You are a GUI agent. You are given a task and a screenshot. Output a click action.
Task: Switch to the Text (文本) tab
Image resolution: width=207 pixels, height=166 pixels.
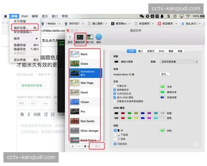pos(131,51)
